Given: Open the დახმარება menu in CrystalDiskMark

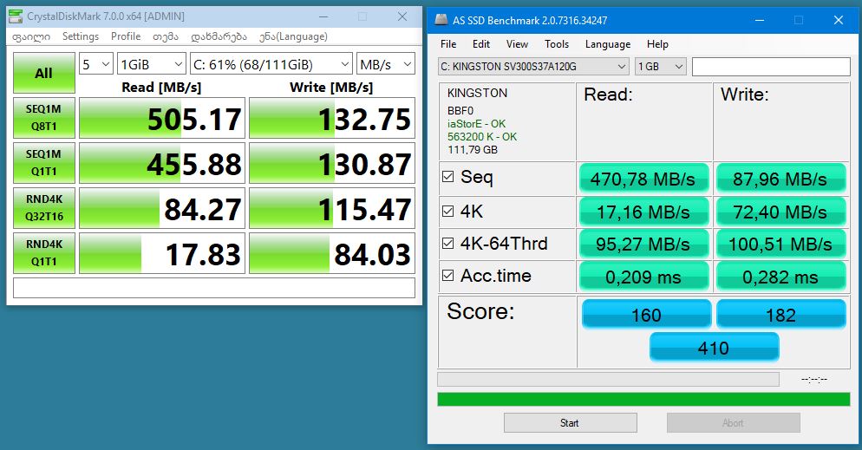Looking at the screenshot, I should pos(219,36).
